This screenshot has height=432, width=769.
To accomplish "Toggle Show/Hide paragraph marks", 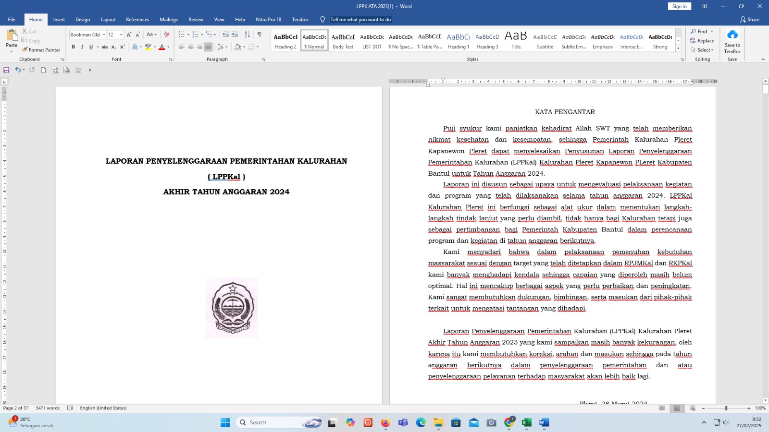I will pos(260,35).
